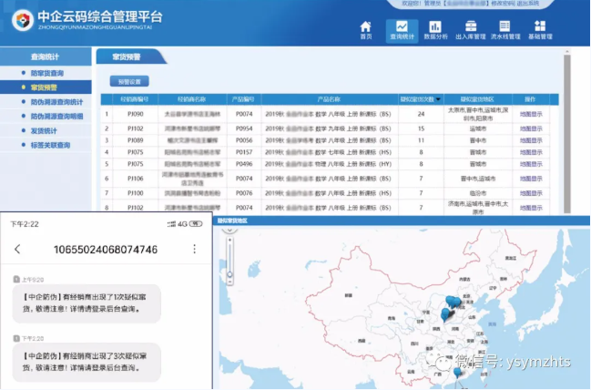Image resolution: width=591 pixels, height=390 pixels.
Task: Click the map marker near Guangdong
Action: 457,373
